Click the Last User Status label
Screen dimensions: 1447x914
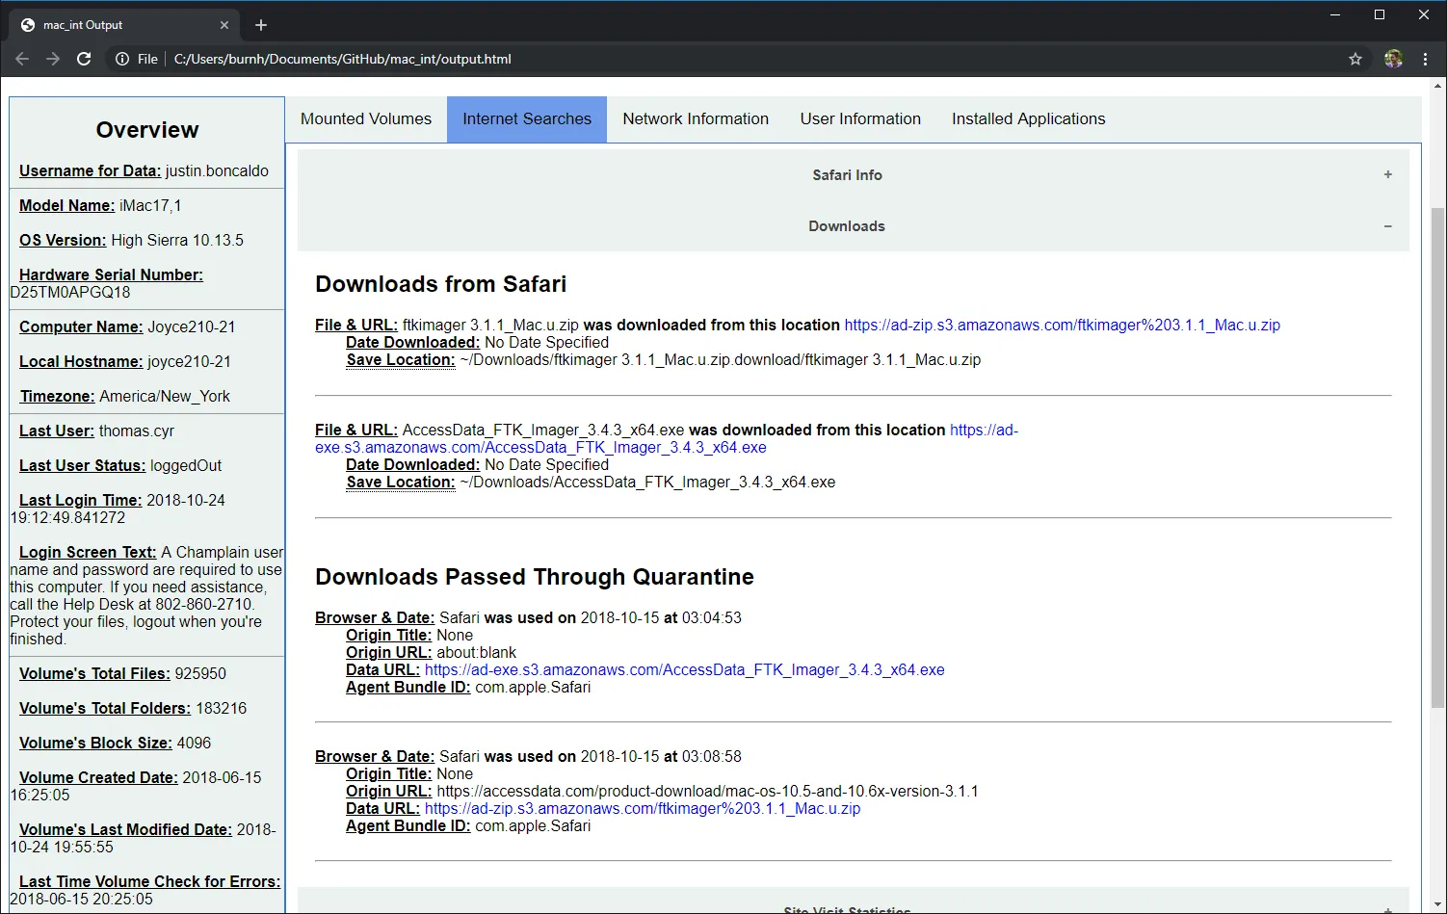[82, 466]
